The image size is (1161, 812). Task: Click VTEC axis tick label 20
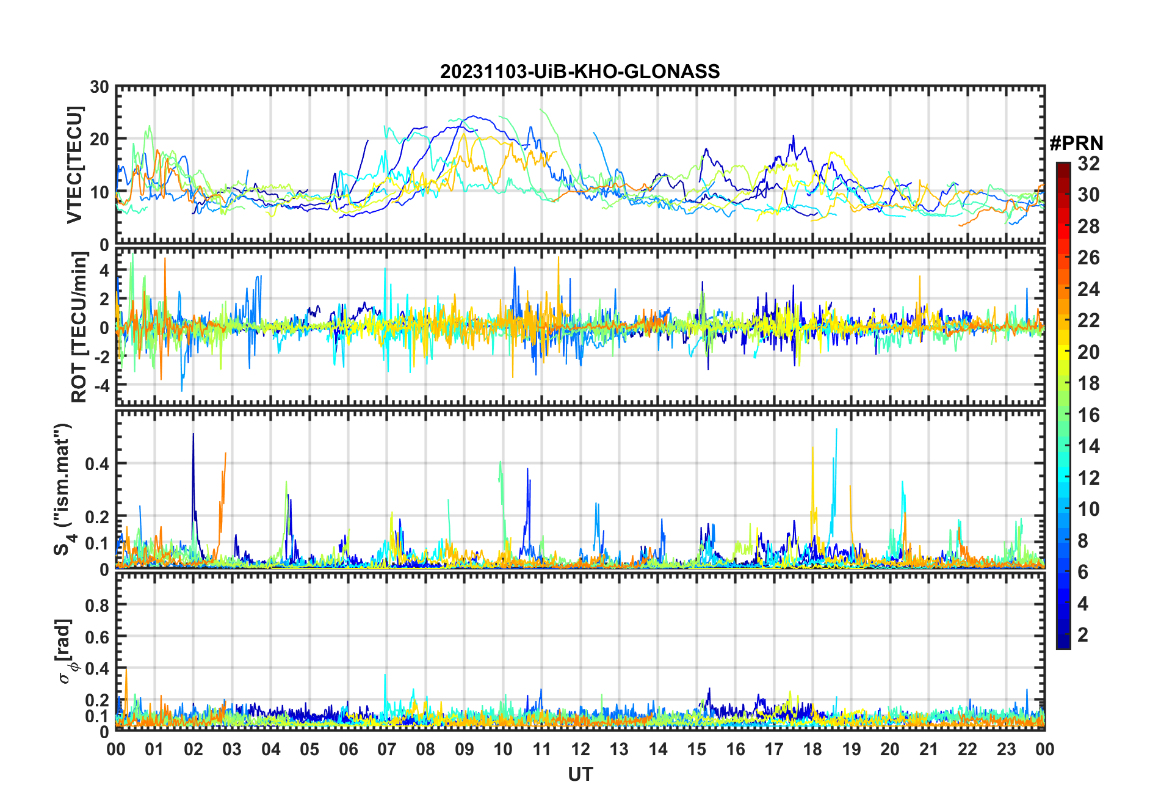click(x=99, y=139)
